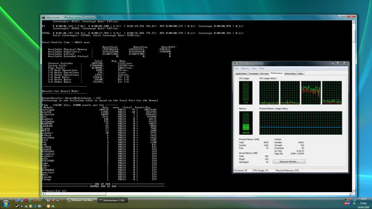Viewport: 372px width, 209px height.
Task: Click the "Available Physical Memory" row in cmd
Action: click(x=109, y=50)
